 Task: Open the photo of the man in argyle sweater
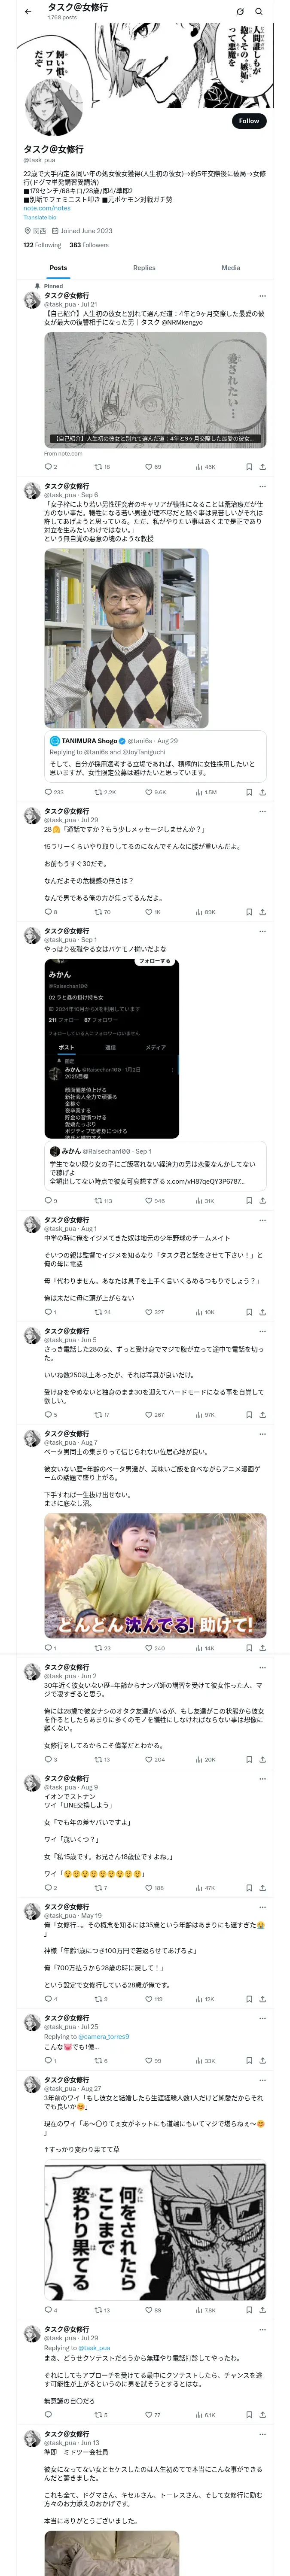pos(126,637)
